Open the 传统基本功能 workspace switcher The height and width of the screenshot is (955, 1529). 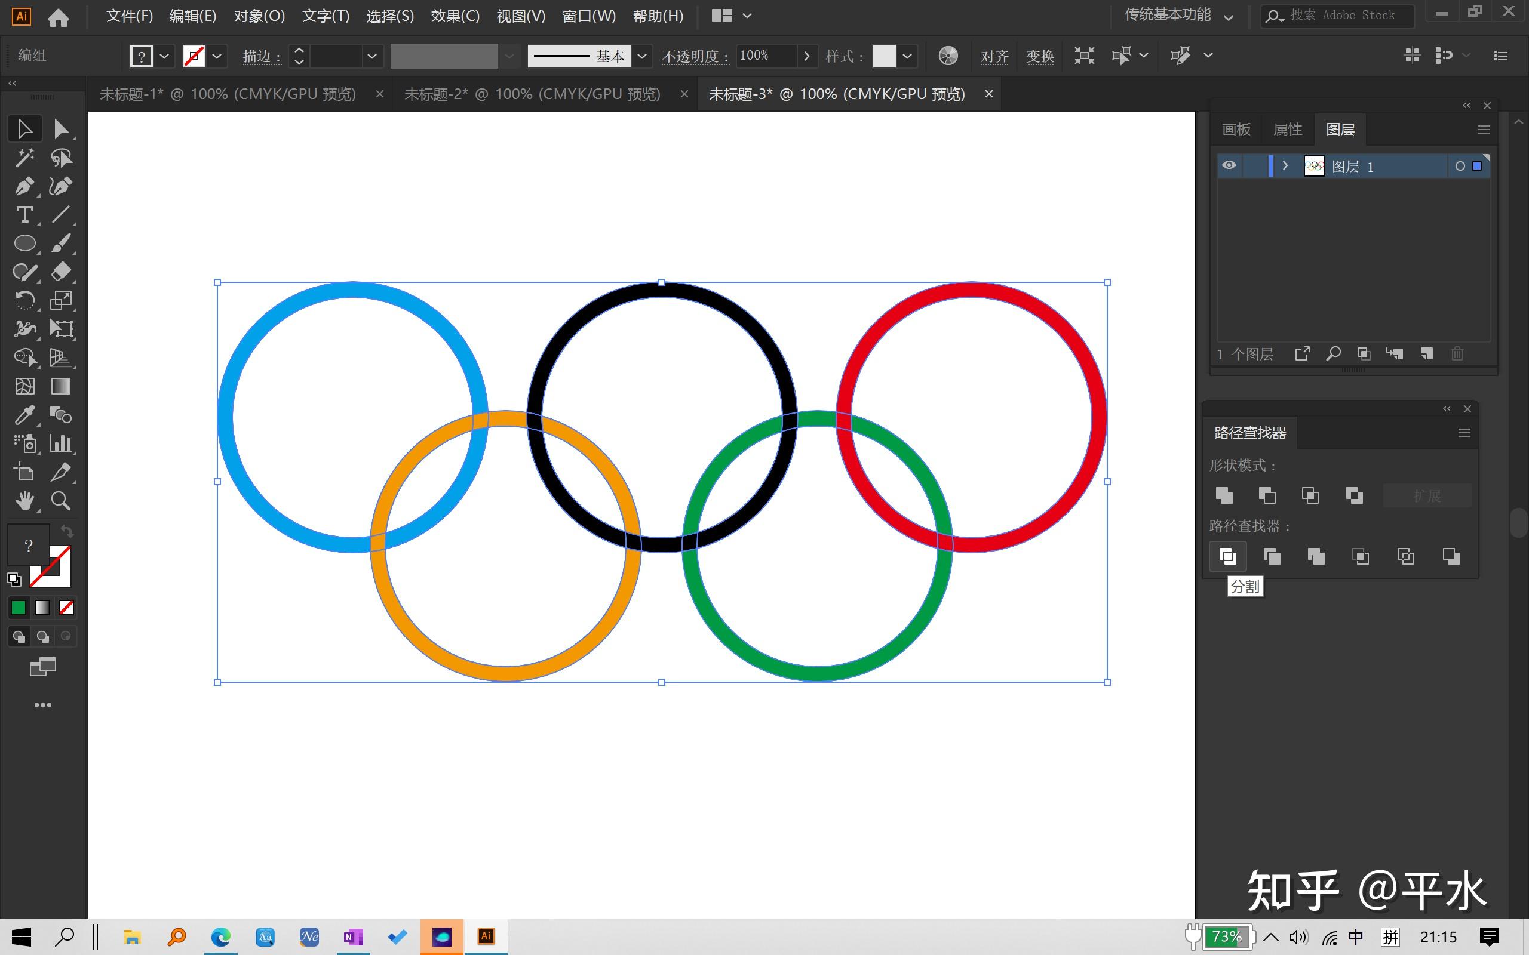pos(1178,15)
